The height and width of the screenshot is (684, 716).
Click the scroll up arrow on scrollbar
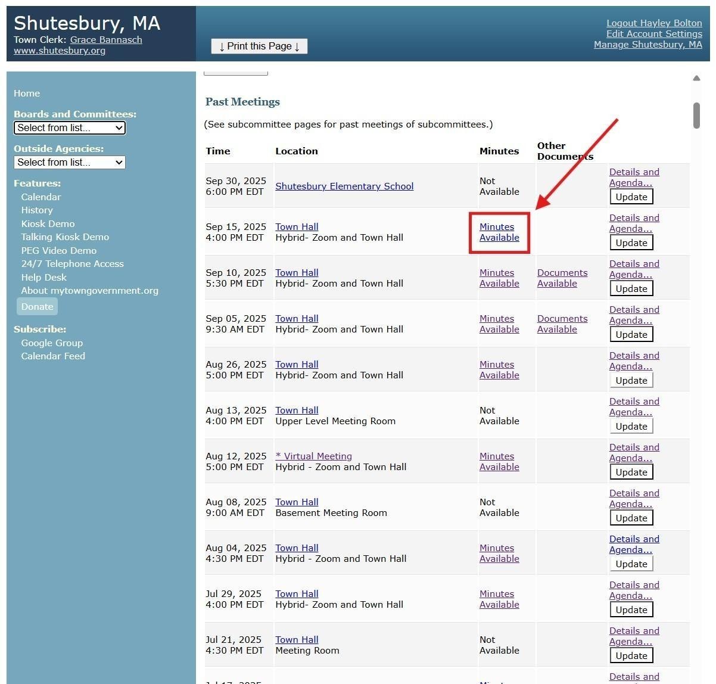[x=696, y=78]
